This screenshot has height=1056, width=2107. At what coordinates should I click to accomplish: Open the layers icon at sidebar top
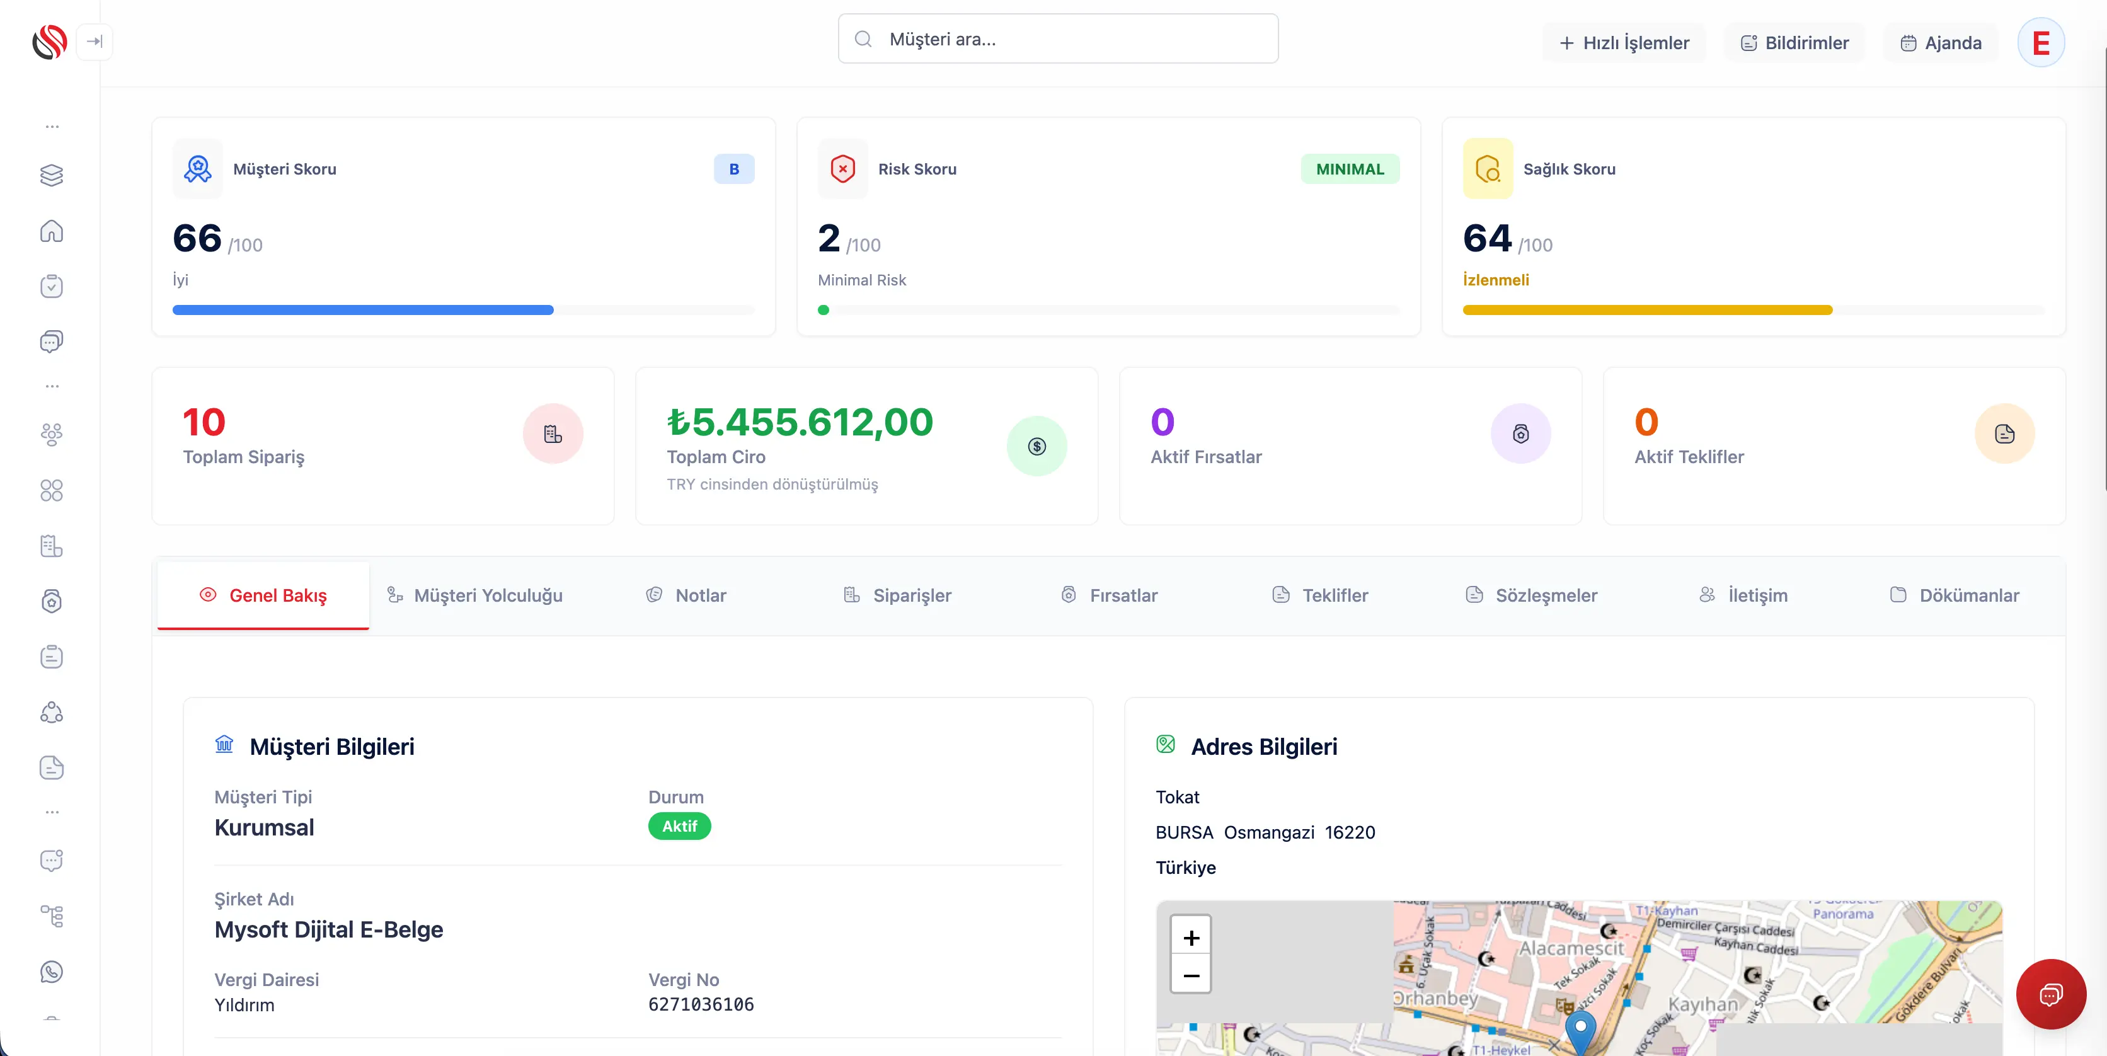(52, 175)
